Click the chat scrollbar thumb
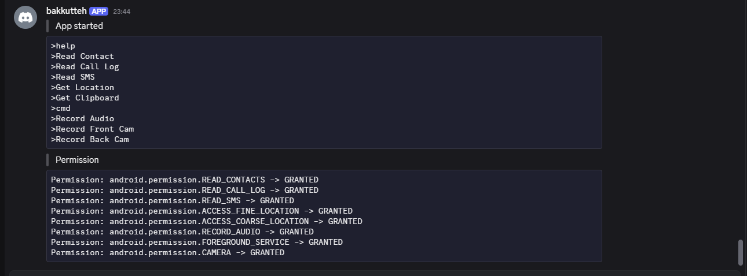The height and width of the screenshot is (276, 747). (740, 252)
